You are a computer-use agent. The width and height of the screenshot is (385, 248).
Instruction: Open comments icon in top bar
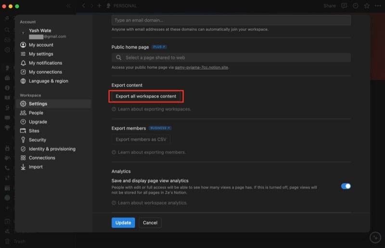[x=344, y=6]
